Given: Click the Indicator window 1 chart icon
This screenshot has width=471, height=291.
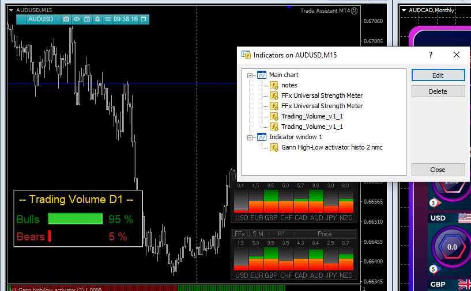Looking at the screenshot, I should point(262,137).
